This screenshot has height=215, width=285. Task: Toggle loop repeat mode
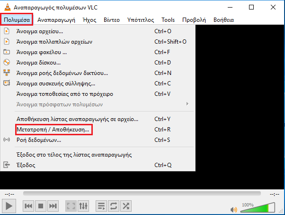(x=114, y=206)
